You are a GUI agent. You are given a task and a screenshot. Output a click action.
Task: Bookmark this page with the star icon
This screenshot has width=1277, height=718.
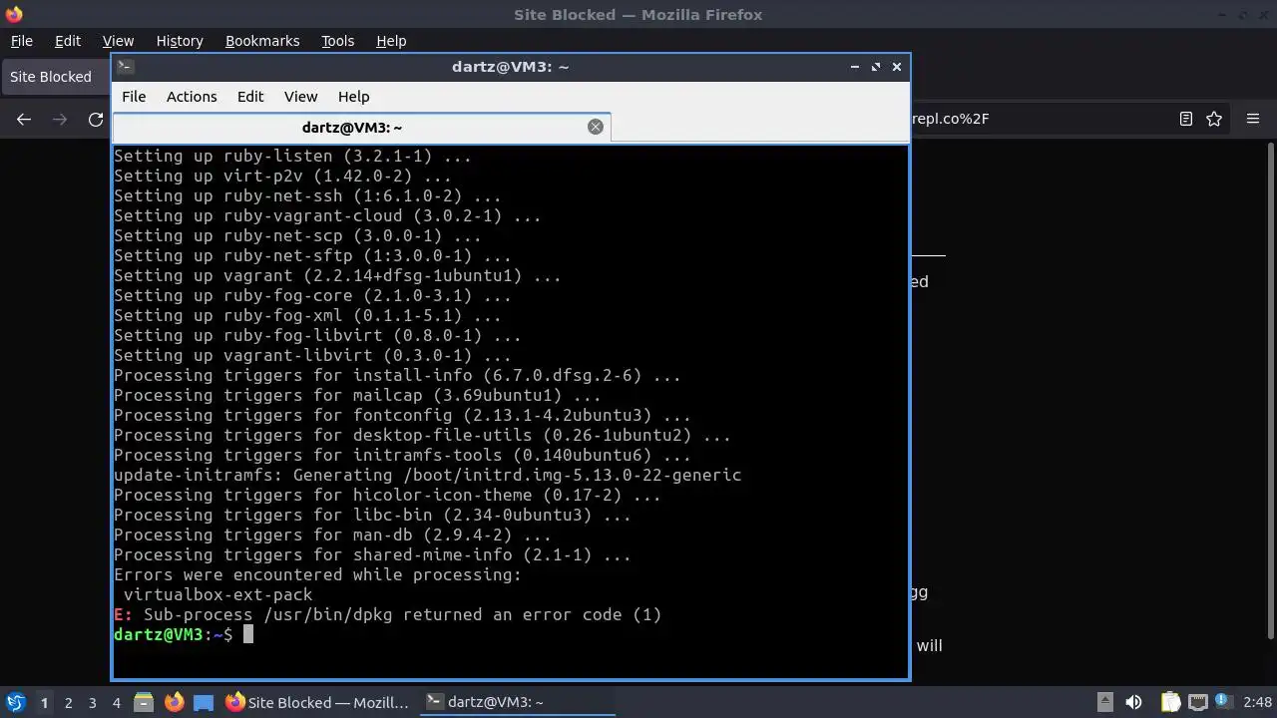1214,119
